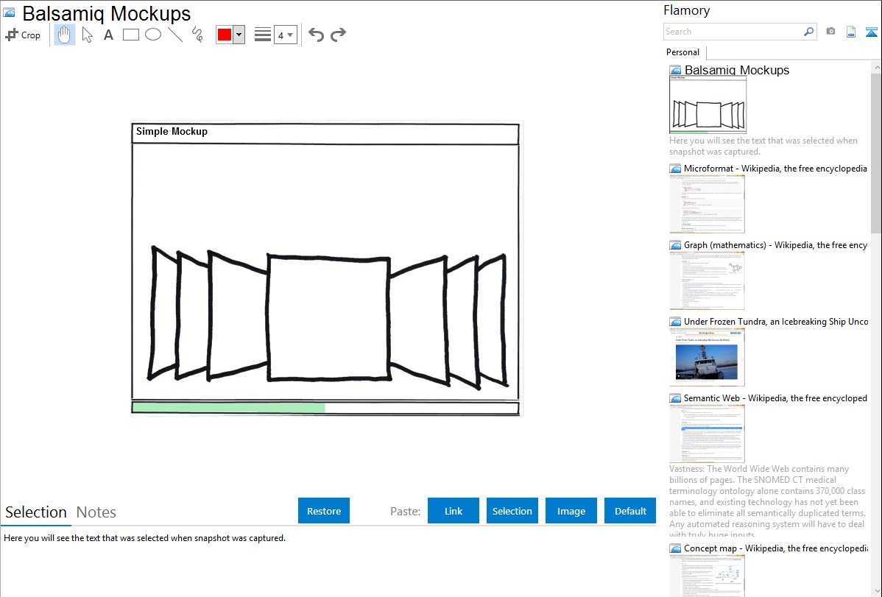Click the app icon beside main Balsamiq Mockups heading
Screen dimensions: 882x597
click(x=9, y=13)
